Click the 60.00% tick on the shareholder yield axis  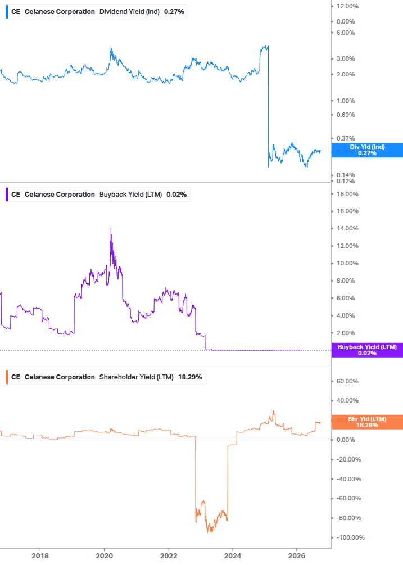[347, 381]
